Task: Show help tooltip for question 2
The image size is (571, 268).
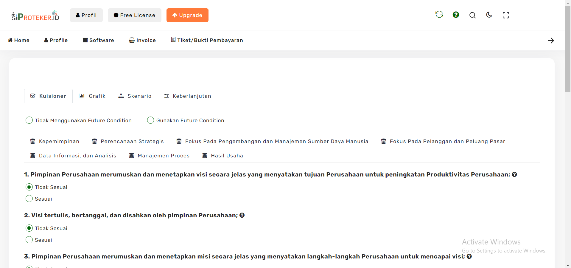Action: 242,215
